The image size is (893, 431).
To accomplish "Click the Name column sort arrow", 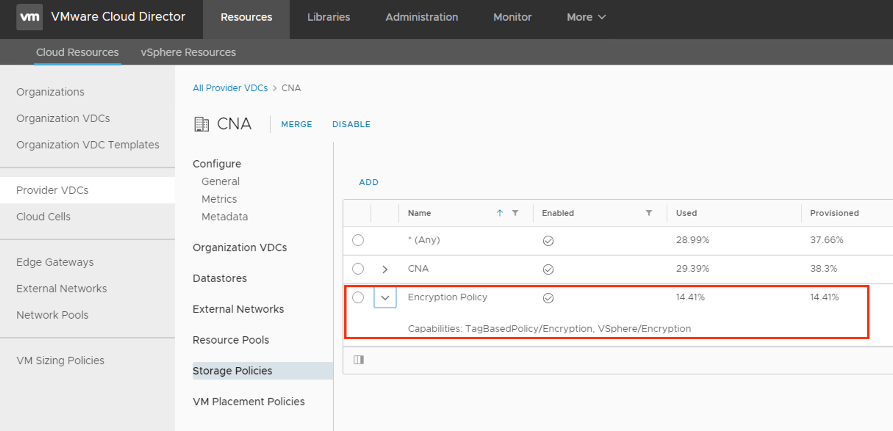I will point(499,213).
